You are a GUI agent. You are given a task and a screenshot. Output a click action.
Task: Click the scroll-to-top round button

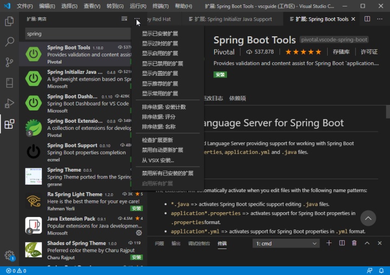368,218
